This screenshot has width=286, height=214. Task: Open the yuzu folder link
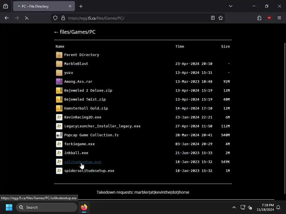point(69,73)
